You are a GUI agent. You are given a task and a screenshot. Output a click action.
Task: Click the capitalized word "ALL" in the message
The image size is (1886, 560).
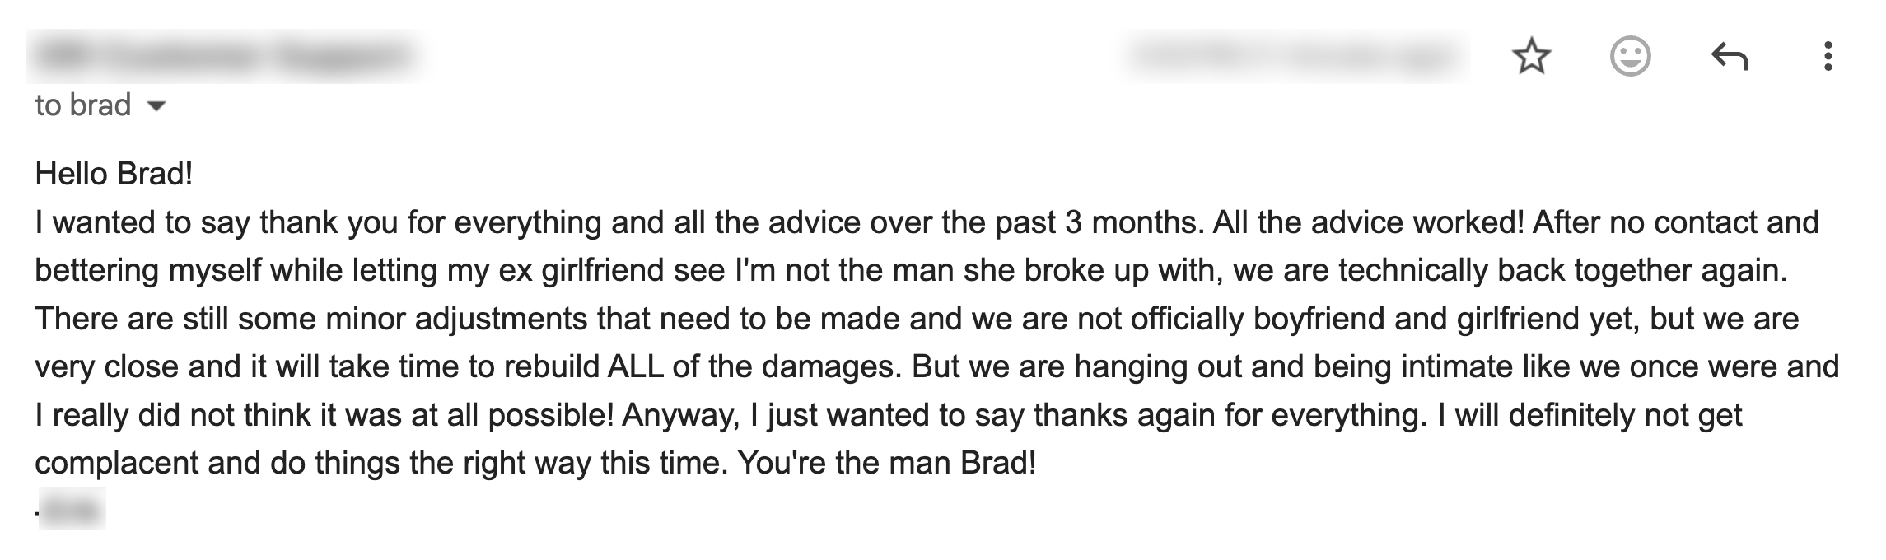pyautogui.click(x=635, y=366)
